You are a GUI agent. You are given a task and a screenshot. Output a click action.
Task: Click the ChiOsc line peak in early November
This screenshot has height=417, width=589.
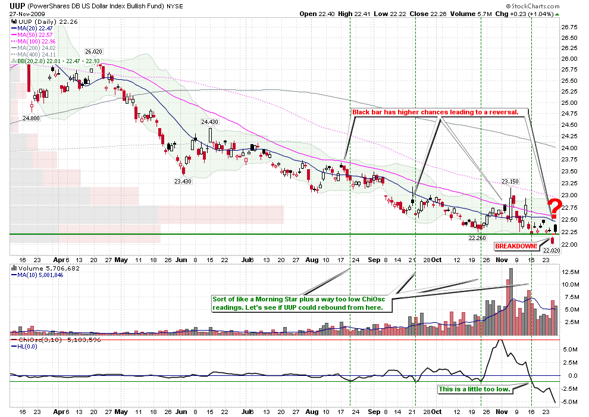tap(500, 340)
